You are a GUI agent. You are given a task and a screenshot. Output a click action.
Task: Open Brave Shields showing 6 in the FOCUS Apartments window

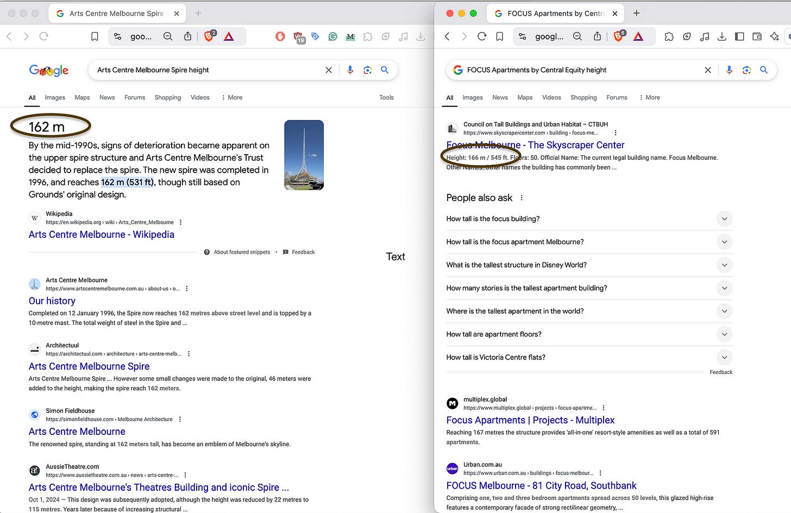[619, 36]
